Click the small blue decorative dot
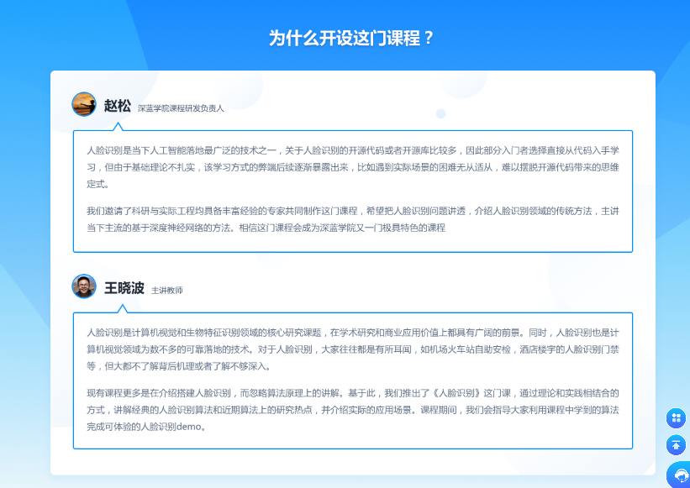This screenshot has height=488, width=690. click(x=440, y=113)
